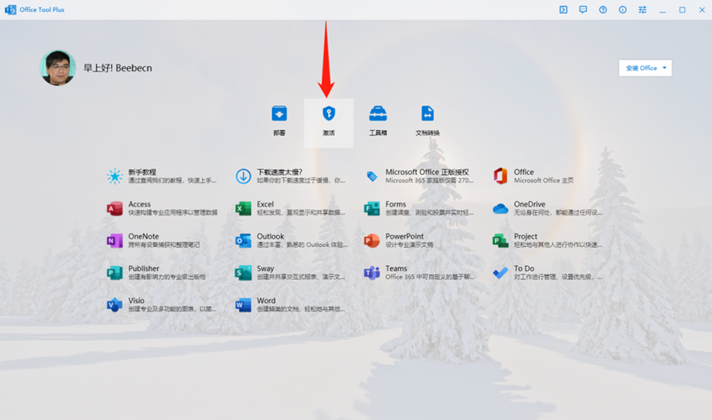Viewport: 712px width, 420px height.
Task: Click the To Do checkmark icon
Action: pyautogui.click(x=501, y=273)
